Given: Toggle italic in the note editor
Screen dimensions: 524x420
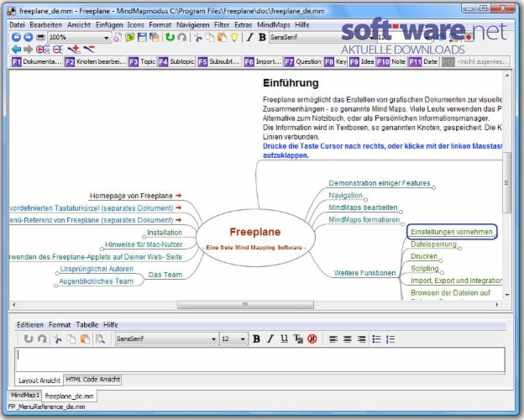Looking at the screenshot, I should tap(270, 339).
